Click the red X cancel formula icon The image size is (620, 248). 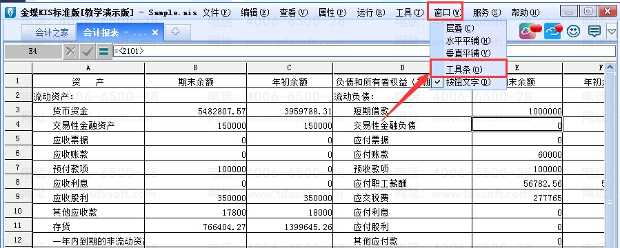71,52
